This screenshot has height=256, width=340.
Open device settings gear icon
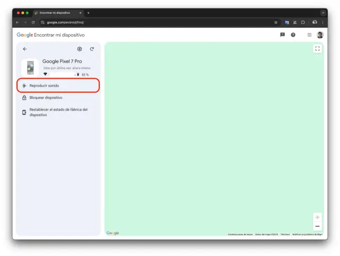80,49
